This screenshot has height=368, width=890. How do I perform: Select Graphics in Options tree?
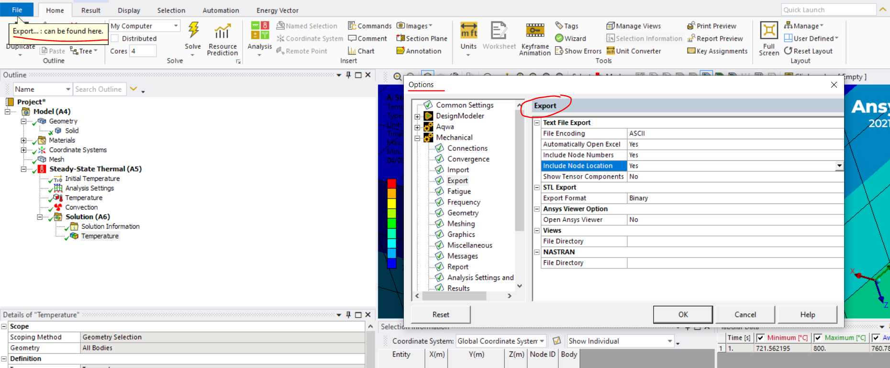[461, 234]
